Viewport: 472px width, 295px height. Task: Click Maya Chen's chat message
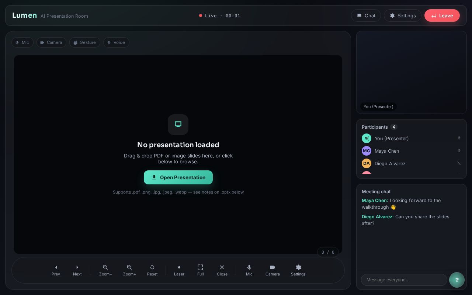pyautogui.click(x=412, y=204)
